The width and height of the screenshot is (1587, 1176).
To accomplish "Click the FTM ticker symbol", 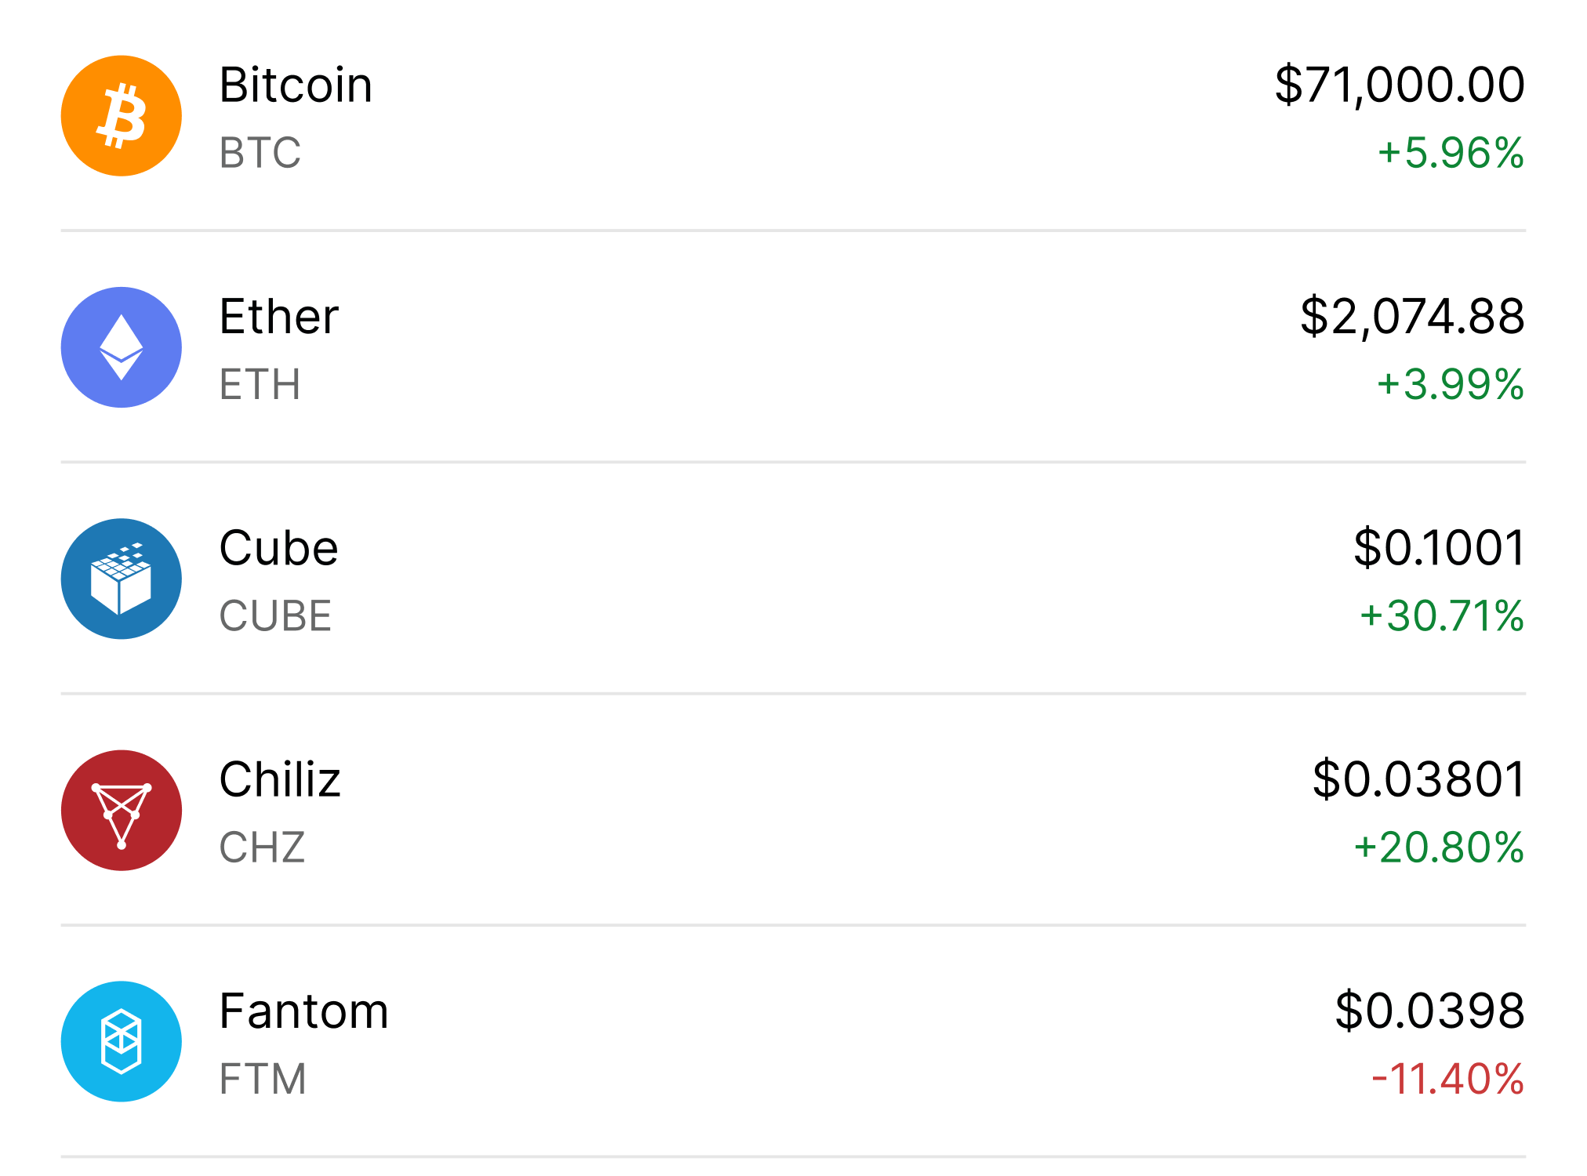I will click(x=262, y=1079).
